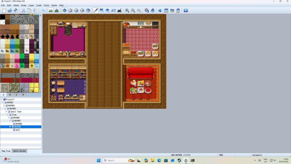
Task: Click the Undo arrow in toolbar
Action: click(x=43, y=11)
